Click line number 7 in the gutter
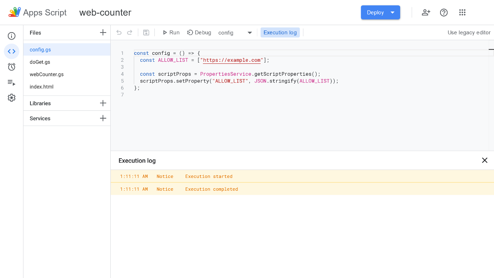 122,95
